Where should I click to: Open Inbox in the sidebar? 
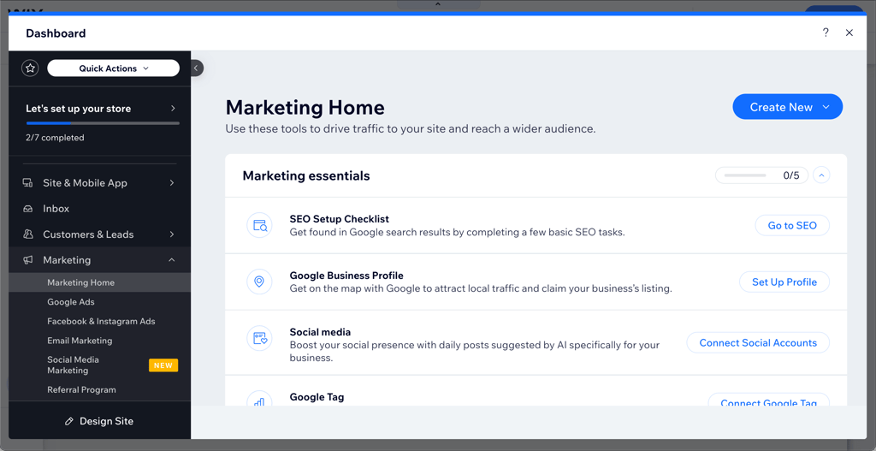(x=99, y=209)
